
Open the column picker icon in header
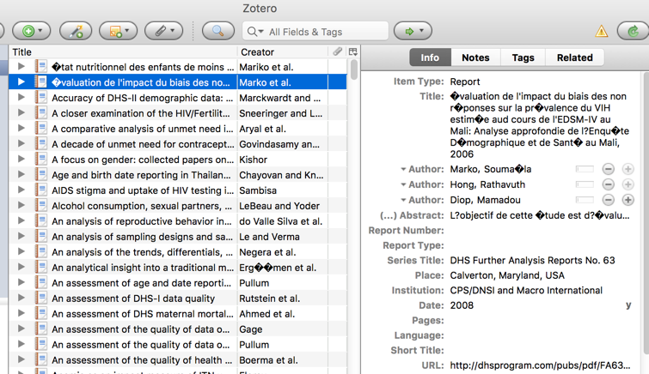coord(352,52)
